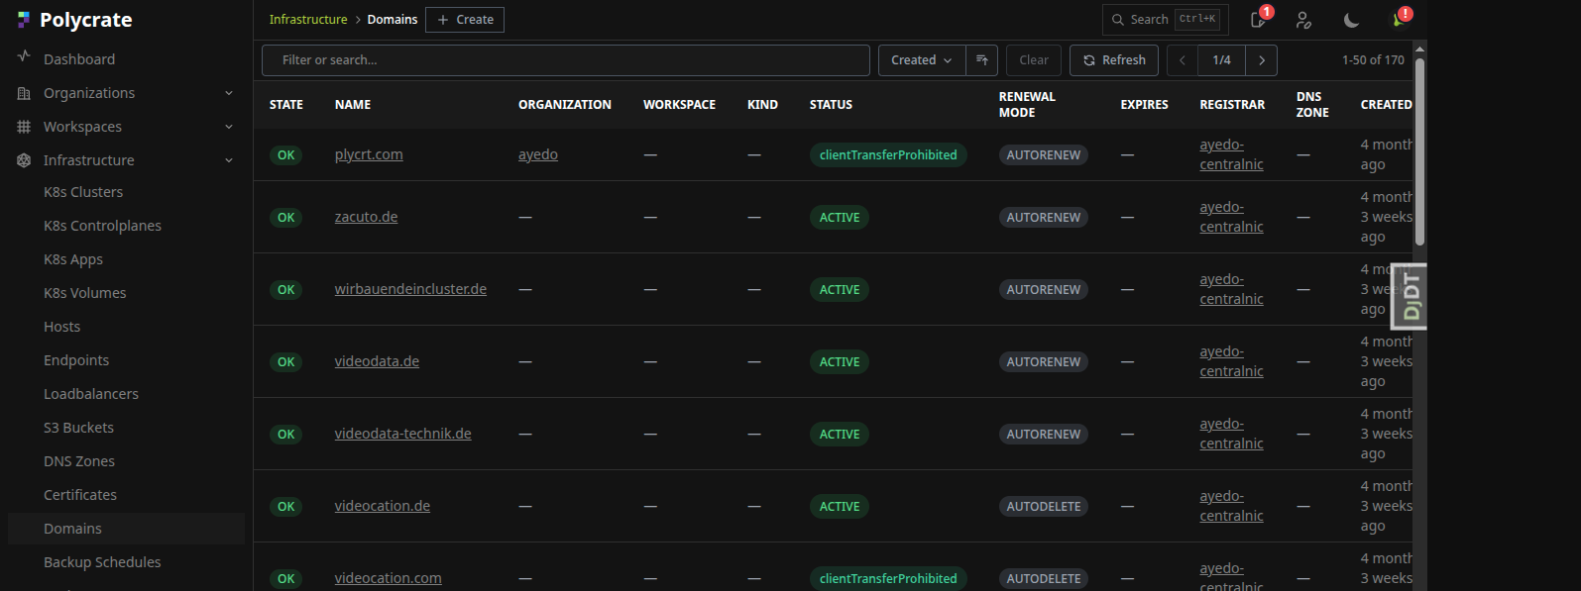This screenshot has height=591, width=1581.
Task: Open the videocation.de domain link
Action: 383,506
